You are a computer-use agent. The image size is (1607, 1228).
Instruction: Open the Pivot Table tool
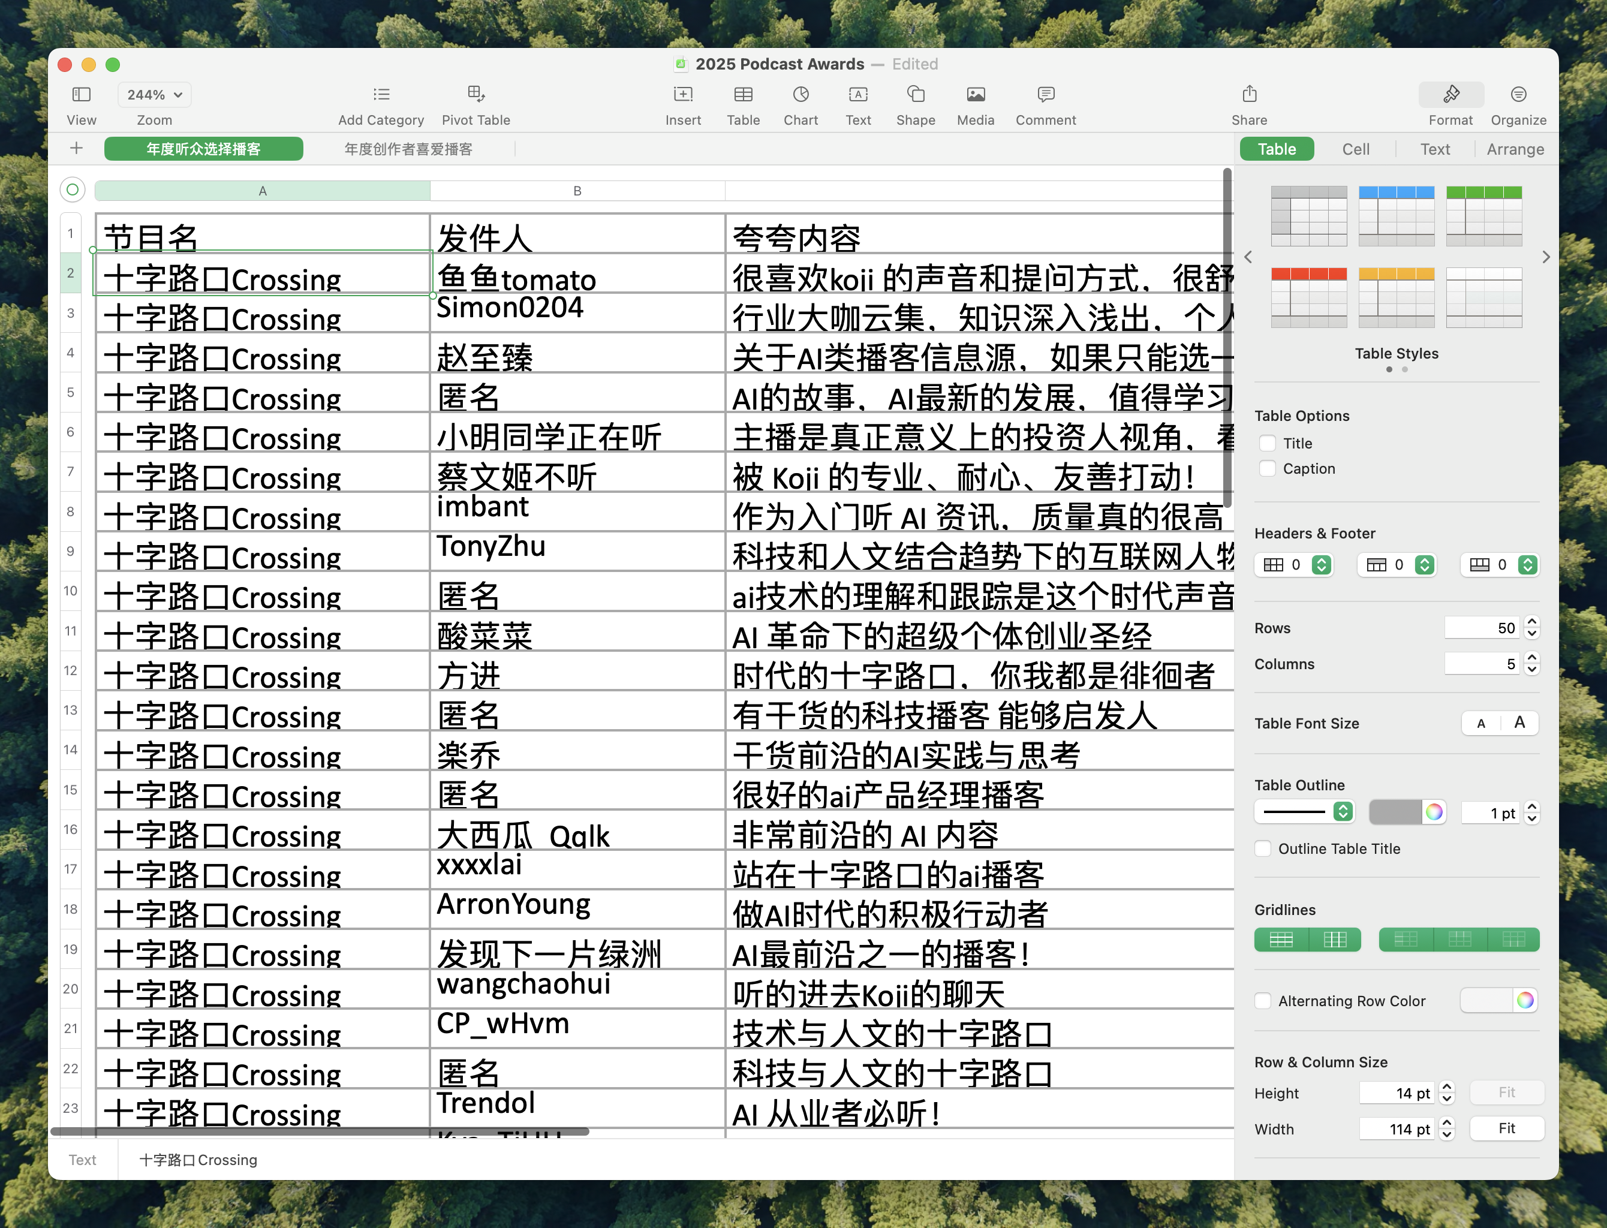[x=476, y=94]
